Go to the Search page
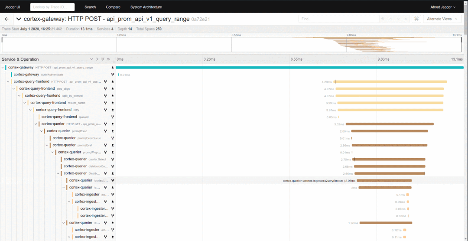The height and width of the screenshot is (241, 468). 90,7
